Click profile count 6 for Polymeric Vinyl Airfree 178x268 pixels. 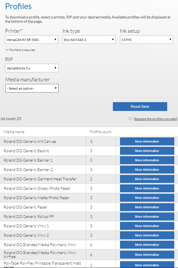(91, 255)
